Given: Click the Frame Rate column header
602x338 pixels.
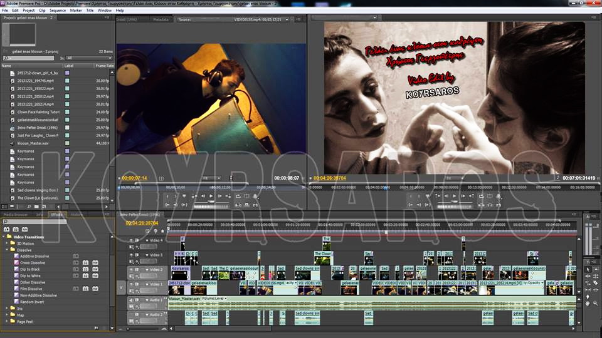Looking at the screenshot, I should [x=104, y=65].
